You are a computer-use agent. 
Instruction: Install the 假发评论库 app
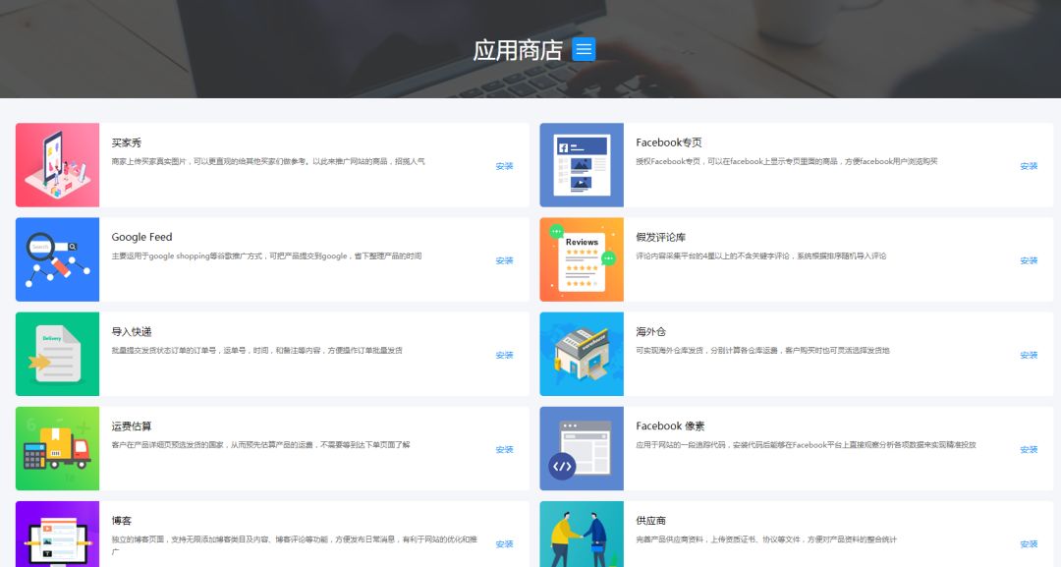[x=1029, y=260]
